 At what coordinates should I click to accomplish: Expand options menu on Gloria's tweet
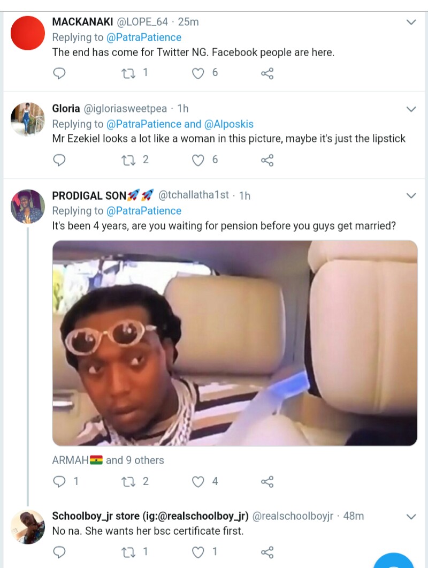click(411, 109)
